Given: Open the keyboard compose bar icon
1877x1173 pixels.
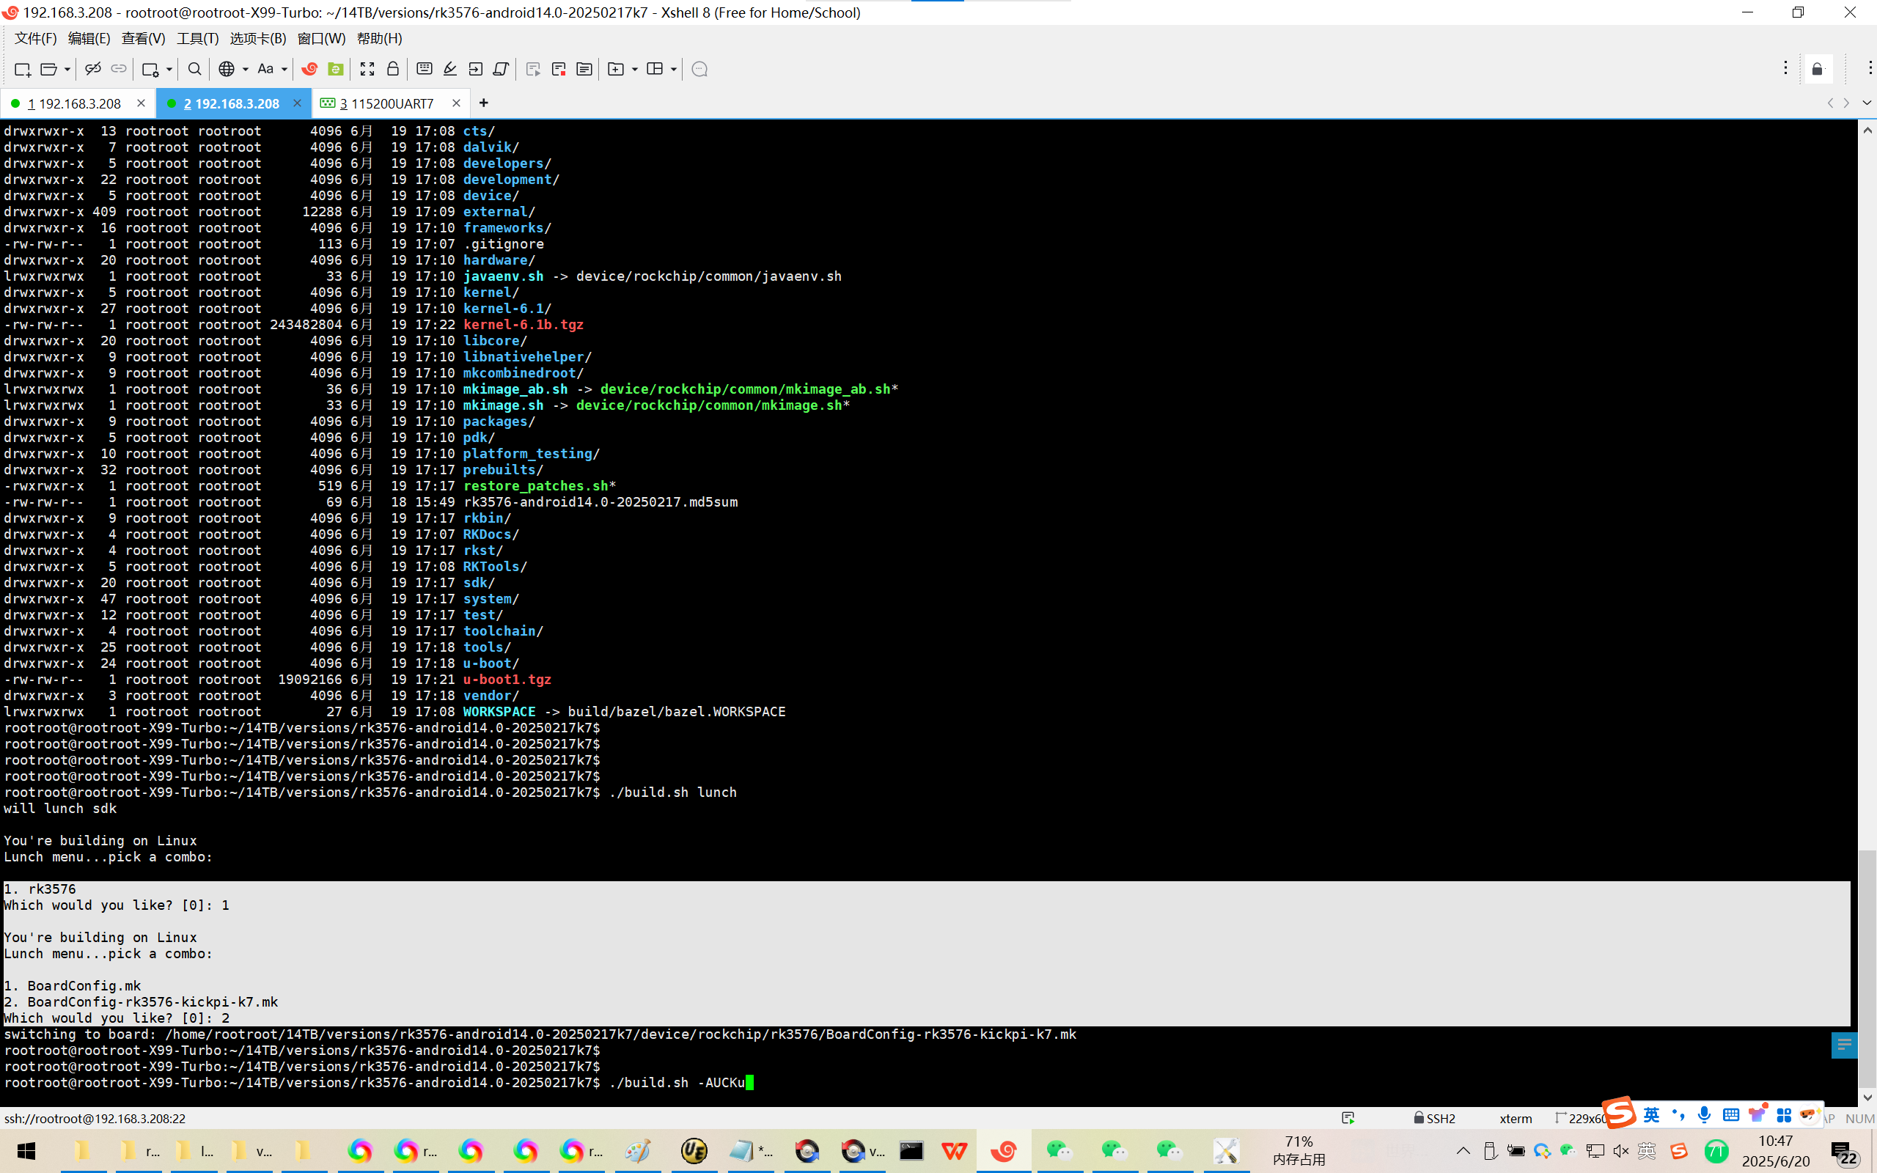Looking at the screenshot, I should click(x=425, y=69).
